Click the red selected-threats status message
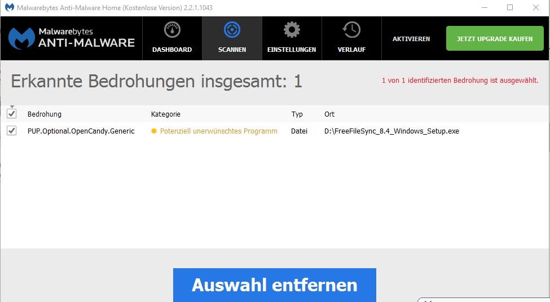The width and height of the screenshot is (550, 302). (x=460, y=81)
